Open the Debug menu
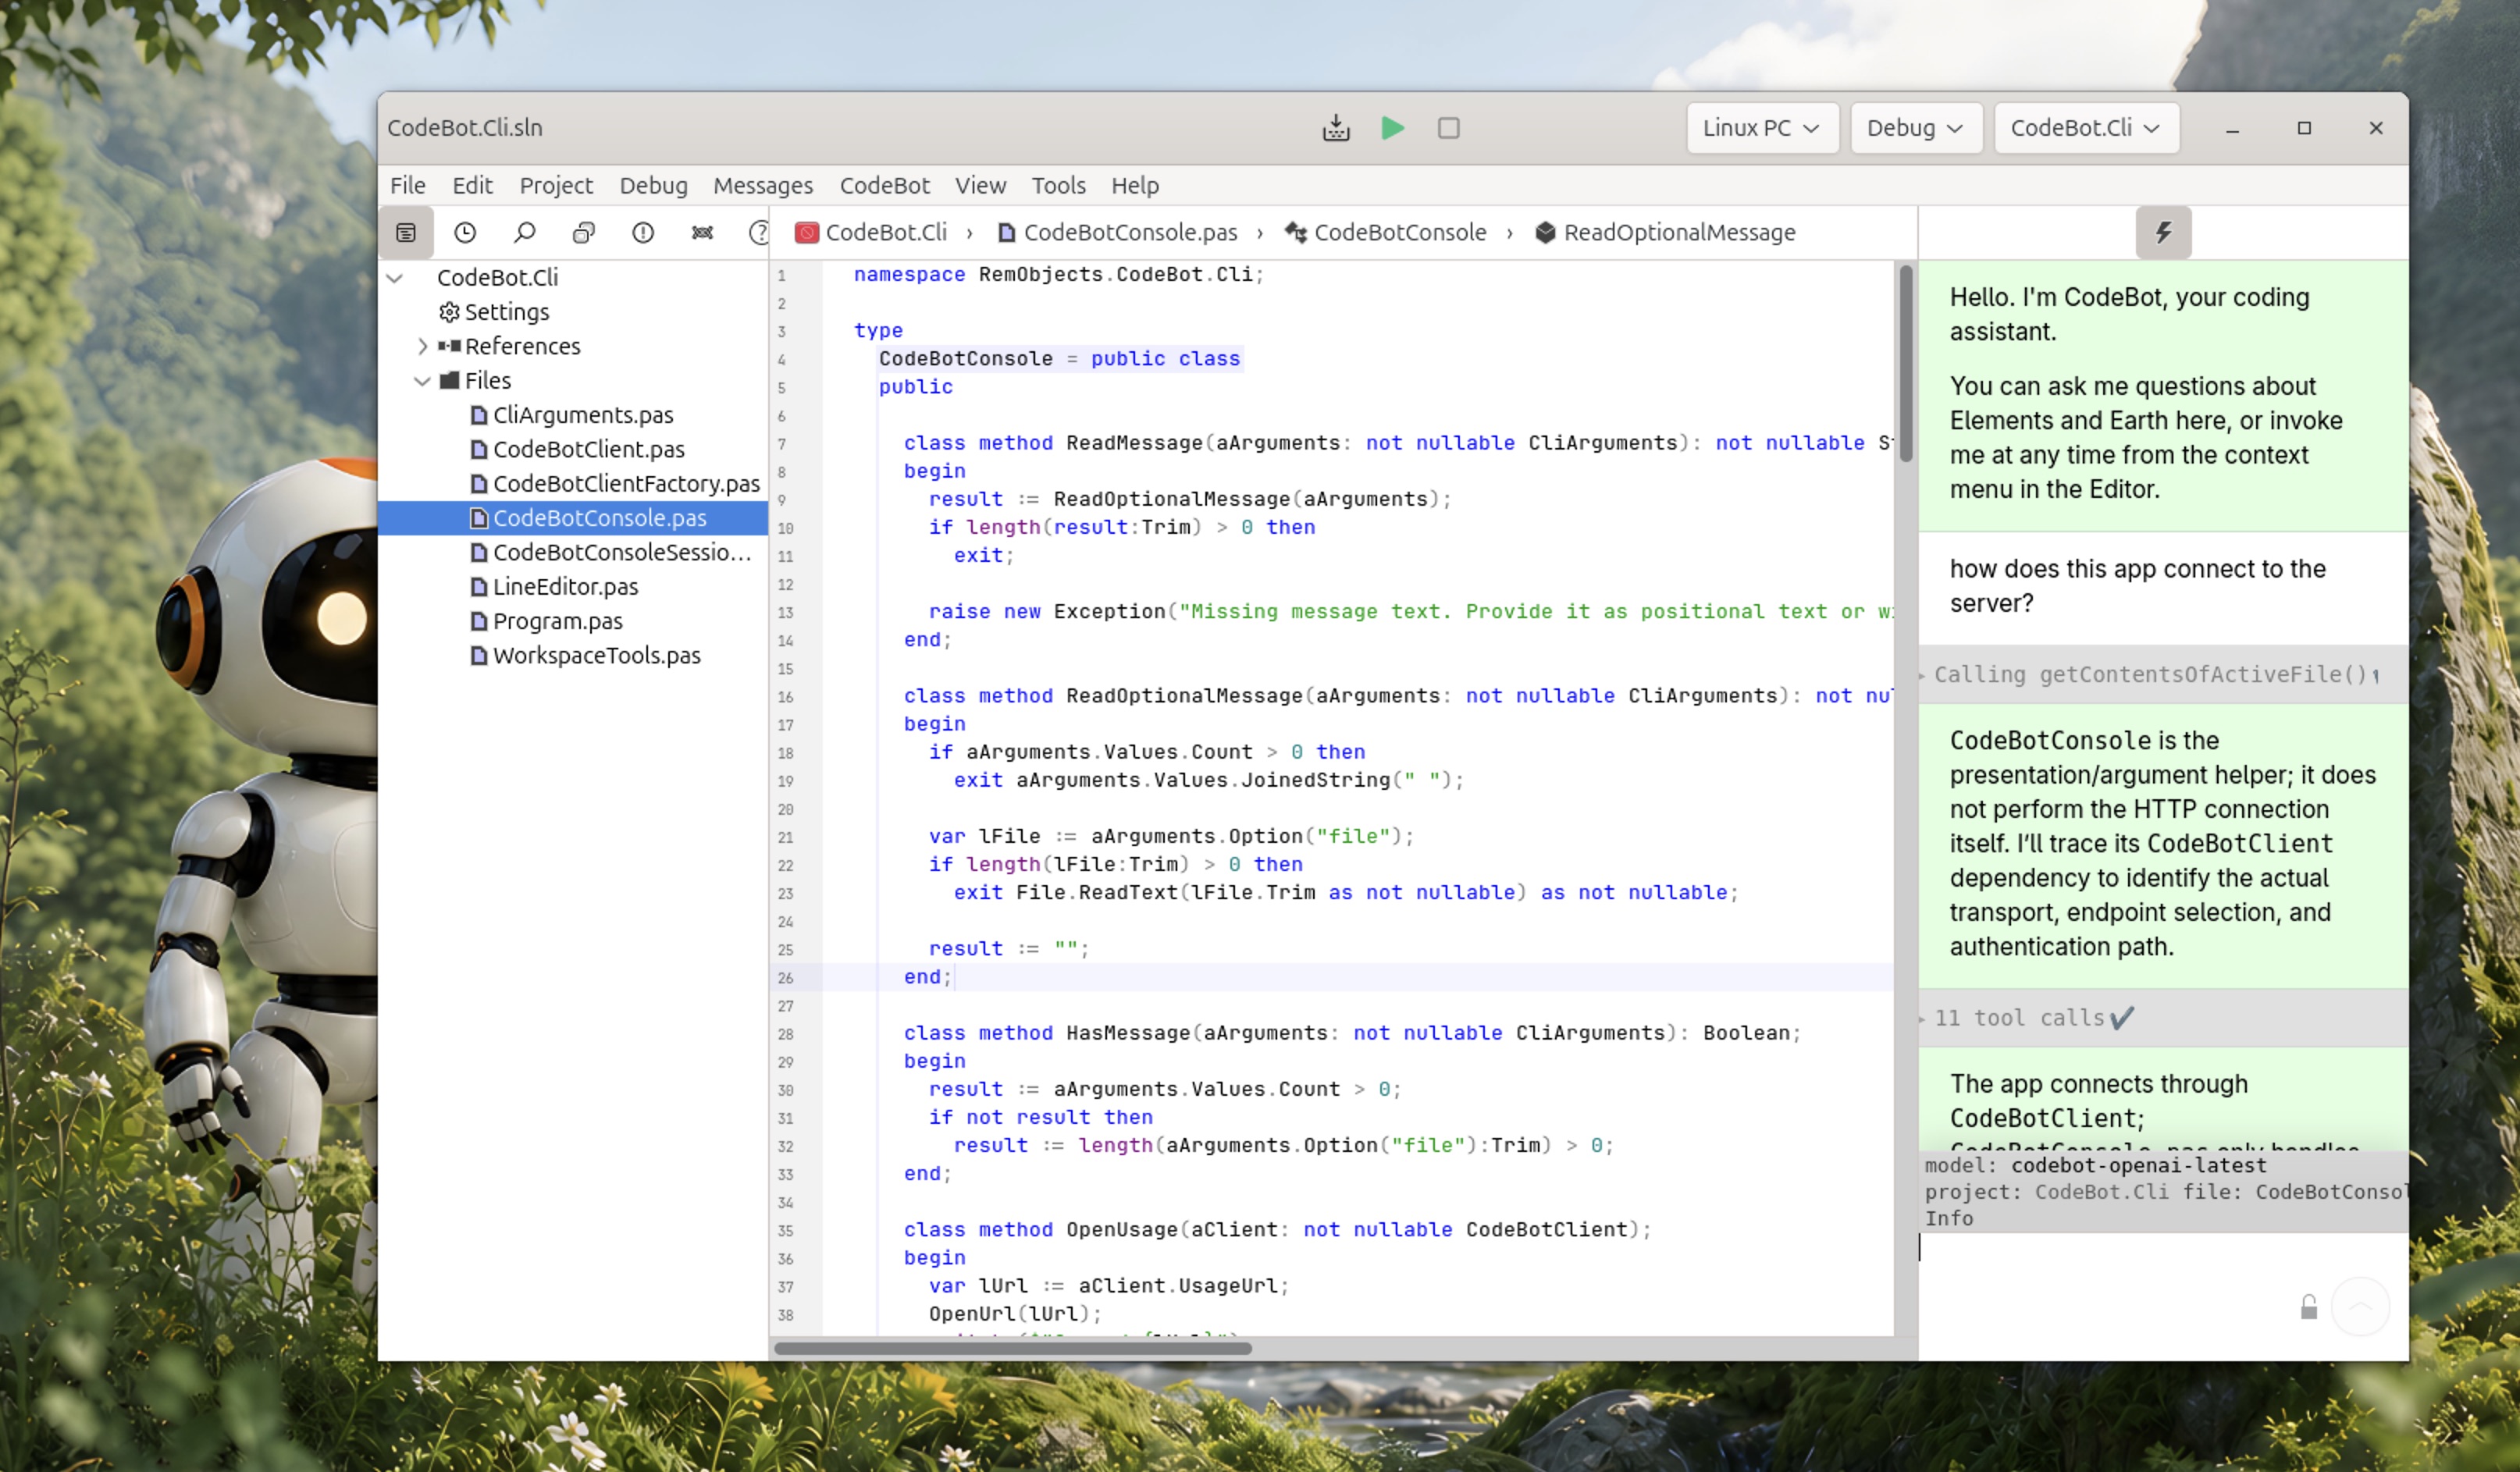The height and width of the screenshot is (1472, 2520). pyautogui.click(x=653, y=185)
